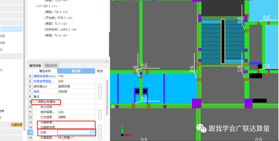Image resolution: width=279 pixels, height=141 pixels.
Task: Click the 附加 column header
Action: click(x=100, y=71)
